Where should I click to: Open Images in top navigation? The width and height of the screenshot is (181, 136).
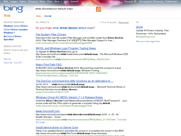14,1
